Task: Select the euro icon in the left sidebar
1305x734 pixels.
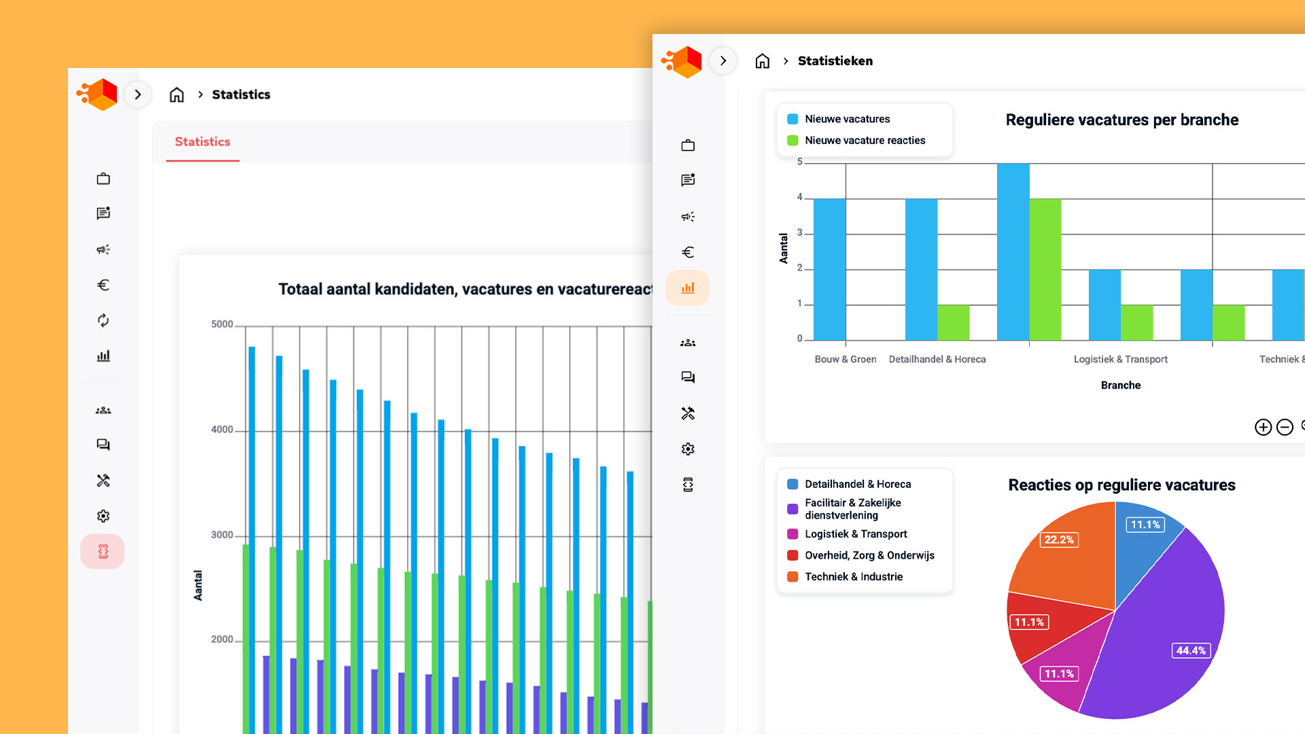Action: [103, 285]
